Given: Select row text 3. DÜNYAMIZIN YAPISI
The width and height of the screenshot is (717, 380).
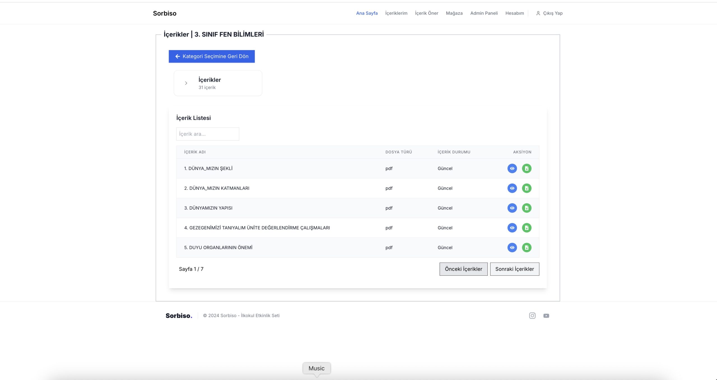Looking at the screenshot, I should 208,208.
